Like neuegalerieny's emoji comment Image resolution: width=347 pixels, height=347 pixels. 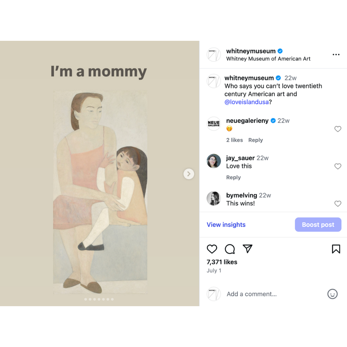pos(338,129)
